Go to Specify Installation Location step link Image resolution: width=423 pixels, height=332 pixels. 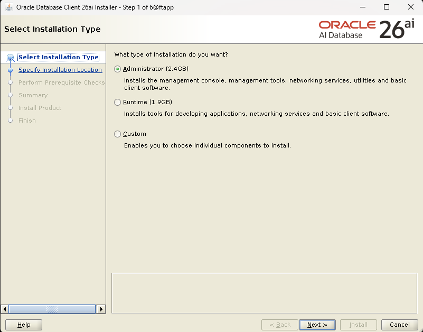point(60,70)
